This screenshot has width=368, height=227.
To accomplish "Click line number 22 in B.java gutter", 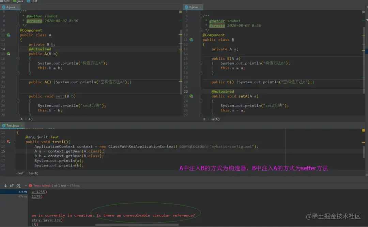I will (x=186, y=91).
